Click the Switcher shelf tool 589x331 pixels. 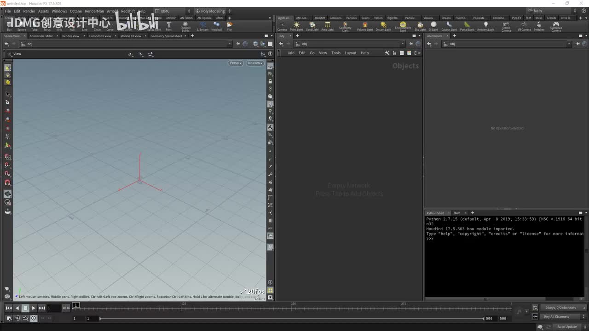(x=539, y=26)
